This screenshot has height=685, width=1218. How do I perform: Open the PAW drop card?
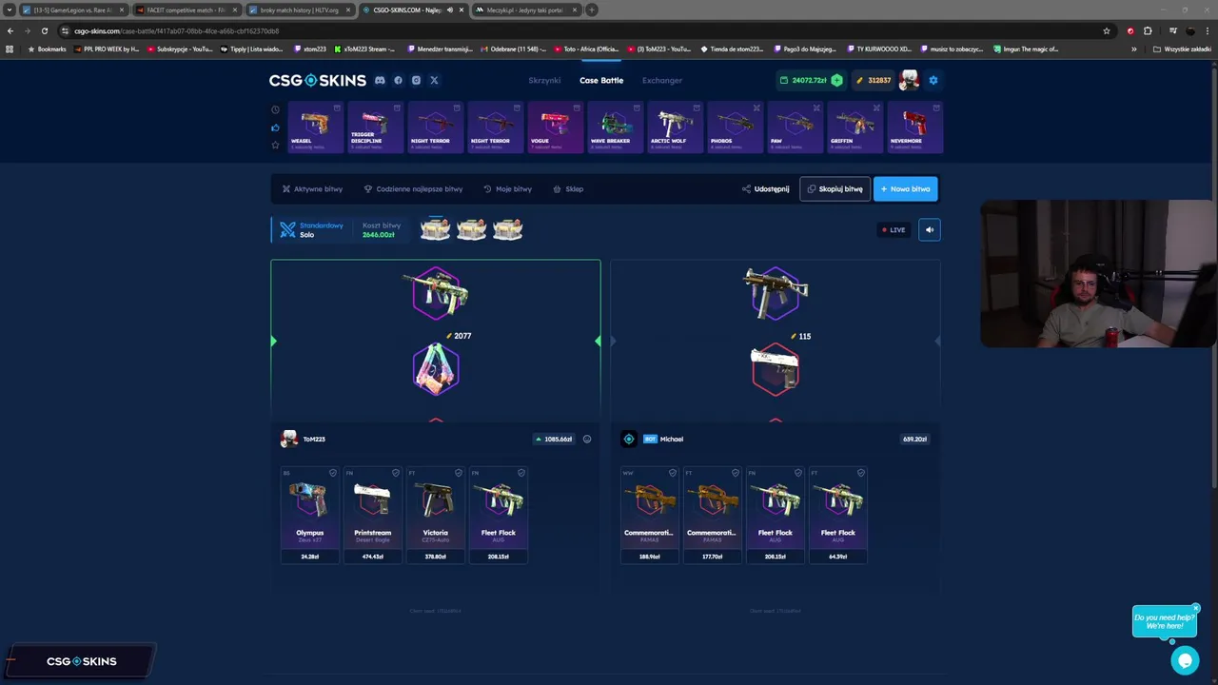pos(795,127)
